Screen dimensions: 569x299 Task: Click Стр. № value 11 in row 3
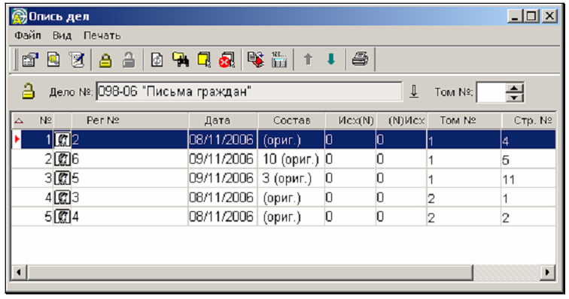[528, 180]
